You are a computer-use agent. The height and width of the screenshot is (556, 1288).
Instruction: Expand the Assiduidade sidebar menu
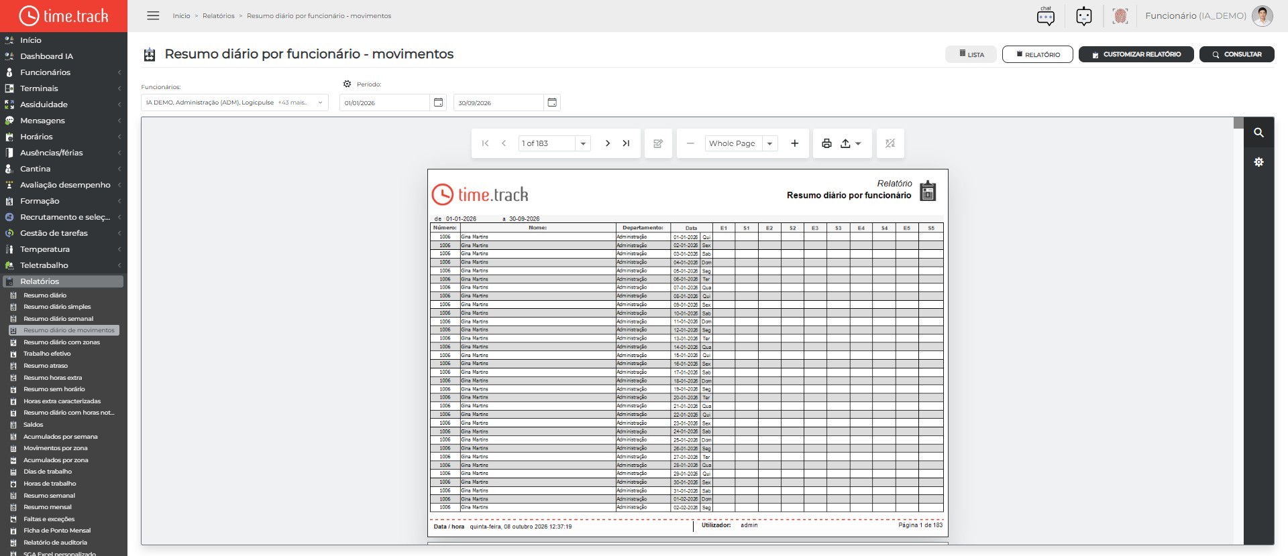(x=64, y=105)
